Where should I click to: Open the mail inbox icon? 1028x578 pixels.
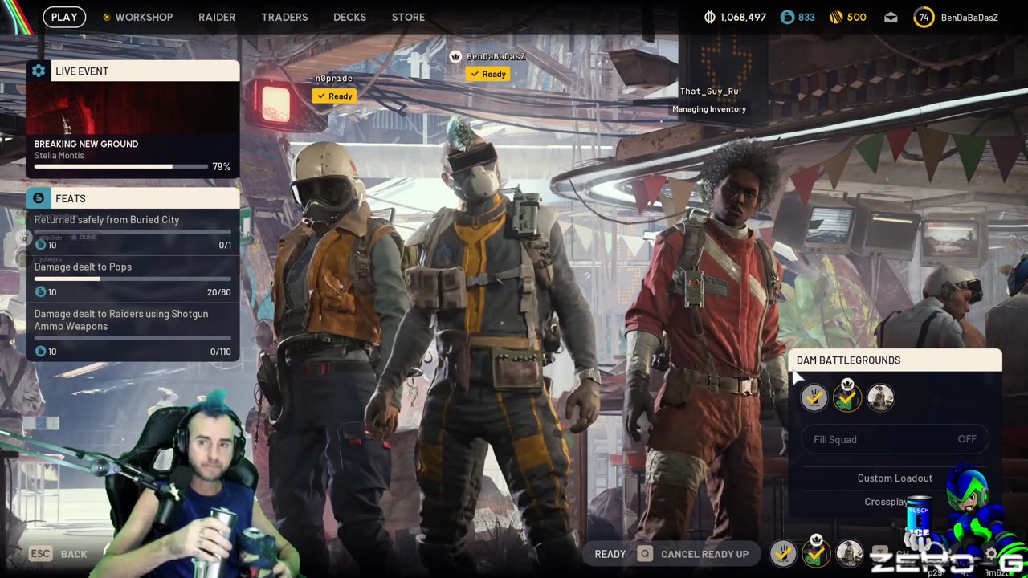pyautogui.click(x=891, y=17)
